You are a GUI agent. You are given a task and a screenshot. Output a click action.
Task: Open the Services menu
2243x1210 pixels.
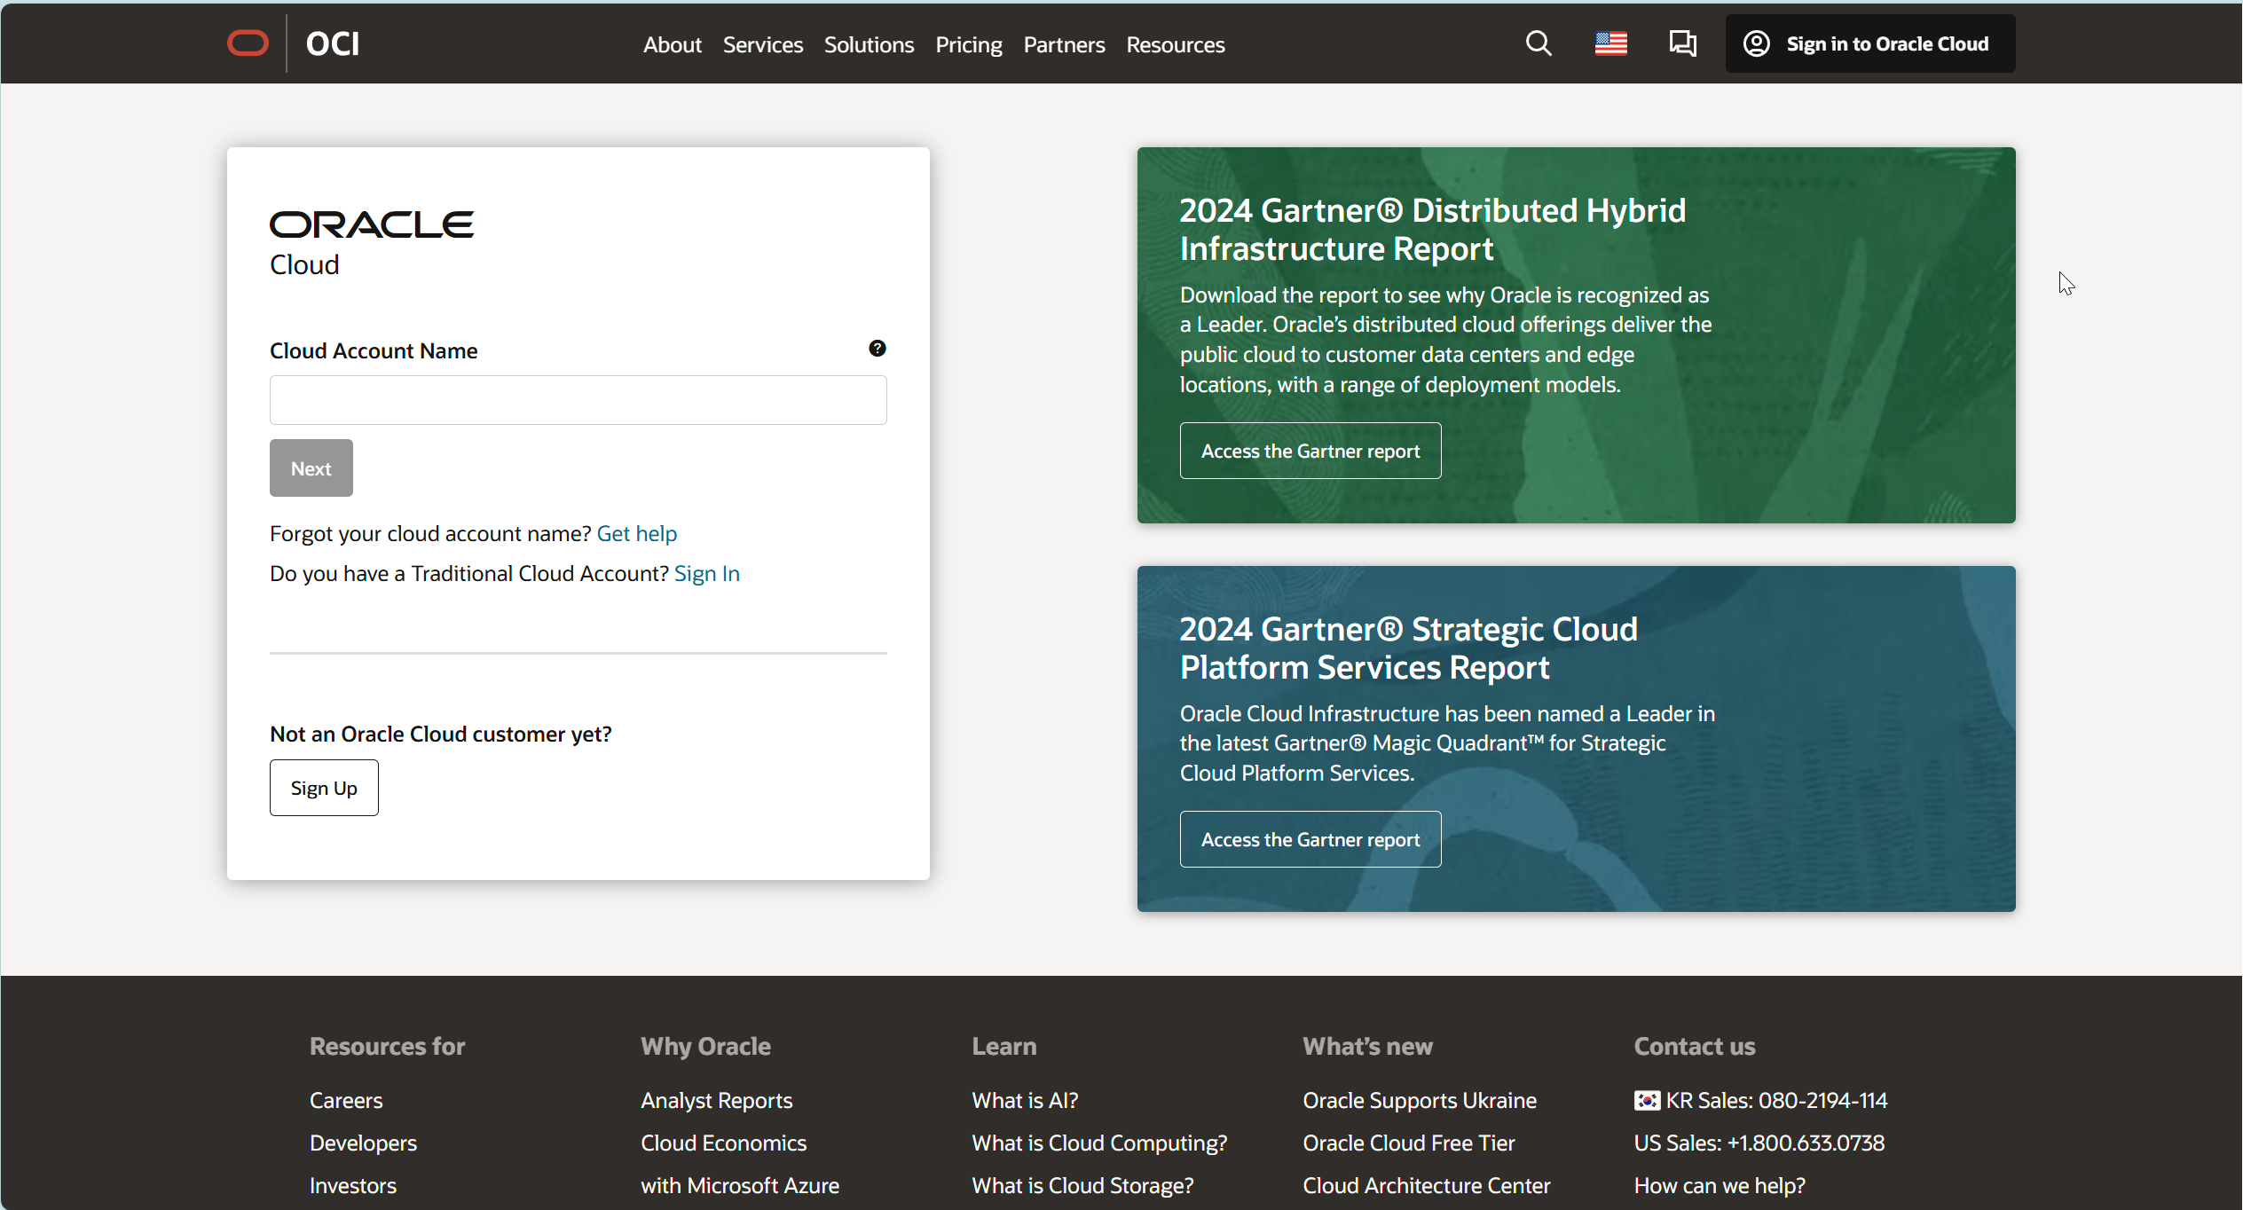(763, 44)
